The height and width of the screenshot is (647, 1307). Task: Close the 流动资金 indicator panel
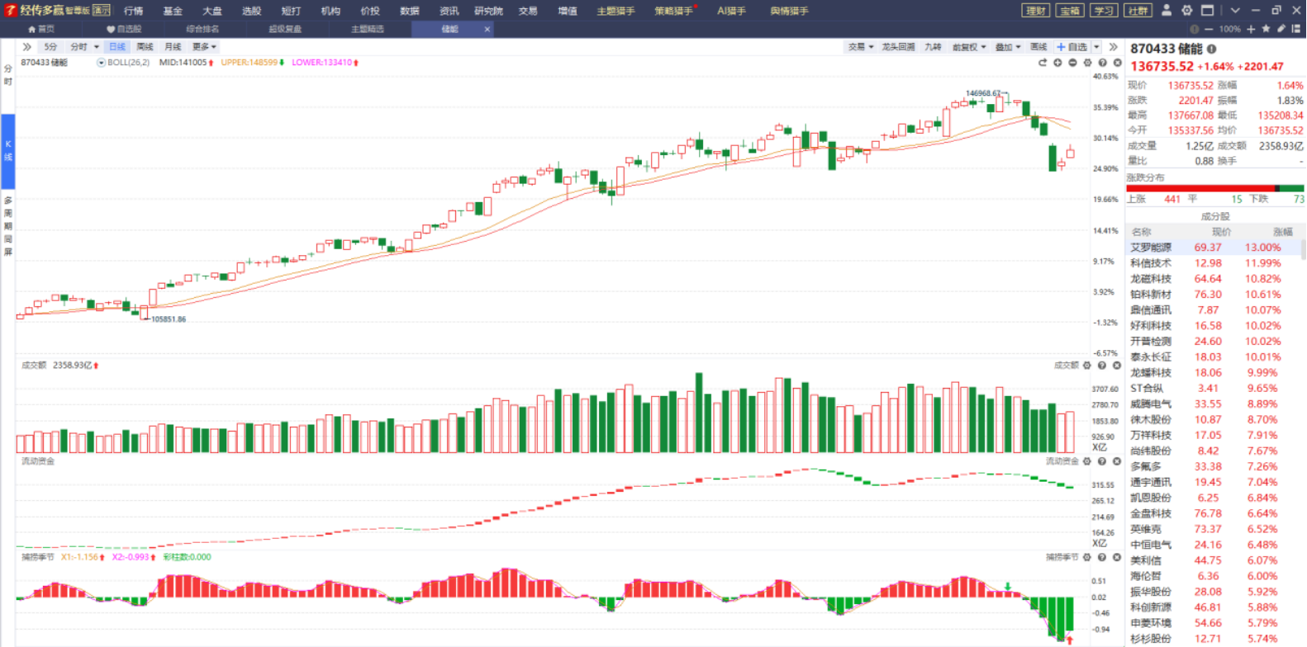1116,461
